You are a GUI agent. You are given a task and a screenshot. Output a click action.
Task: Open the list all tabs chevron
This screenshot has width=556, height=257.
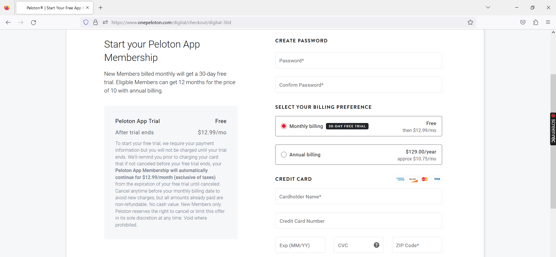pos(488,7)
